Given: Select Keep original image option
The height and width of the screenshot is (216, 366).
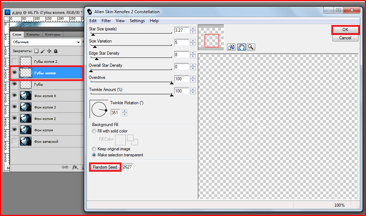Looking at the screenshot, I should (94, 149).
